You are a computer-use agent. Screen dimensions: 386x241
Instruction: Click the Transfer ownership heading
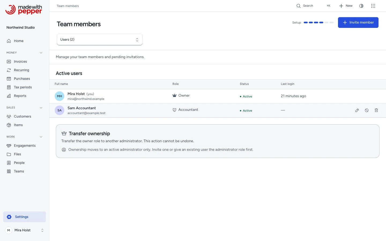coord(89,134)
